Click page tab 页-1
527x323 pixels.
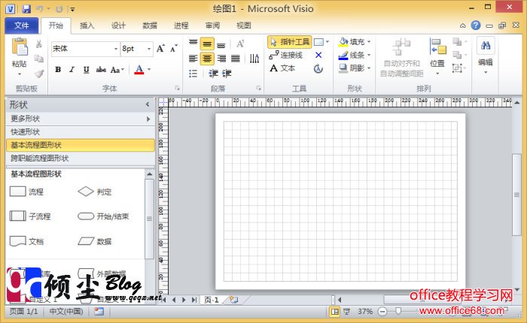tap(212, 300)
